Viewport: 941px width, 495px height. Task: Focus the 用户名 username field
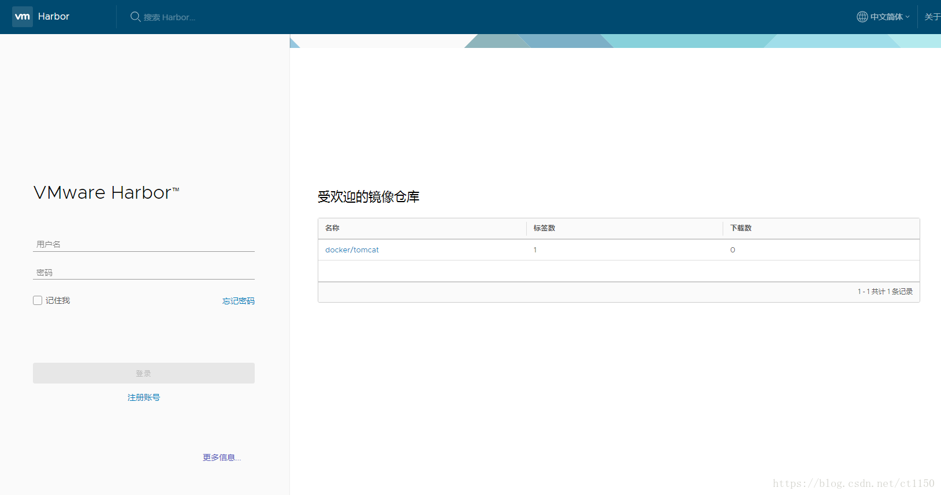coord(144,244)
